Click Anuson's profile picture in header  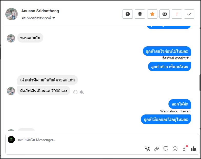[x=12, y=14]
